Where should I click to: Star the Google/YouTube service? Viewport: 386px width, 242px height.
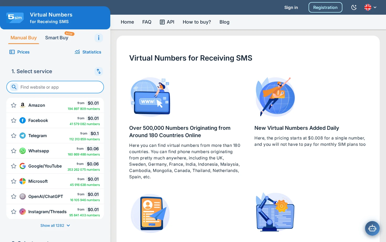coord(14,166)
